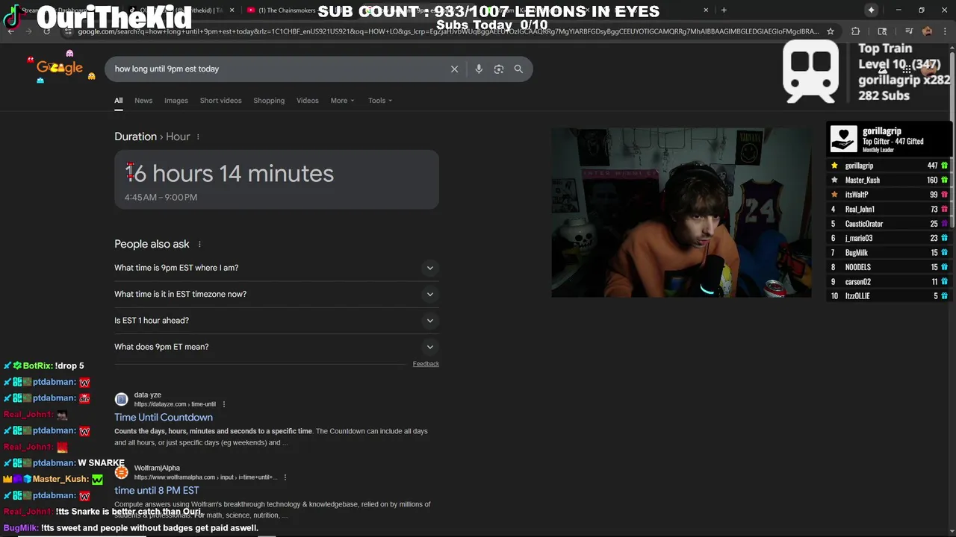
Task: Open the 'time until 8 PM EST' result link
Action: point(157,491)
